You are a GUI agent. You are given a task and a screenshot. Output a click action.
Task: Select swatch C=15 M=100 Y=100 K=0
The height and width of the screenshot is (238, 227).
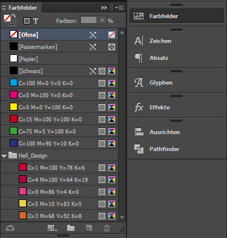59,119
